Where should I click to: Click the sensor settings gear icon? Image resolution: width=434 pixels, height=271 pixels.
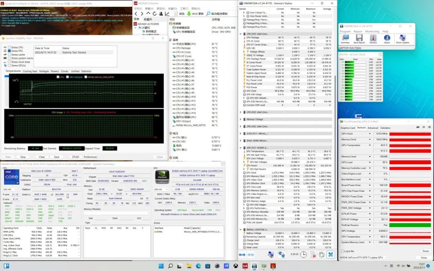pos(321,255)
